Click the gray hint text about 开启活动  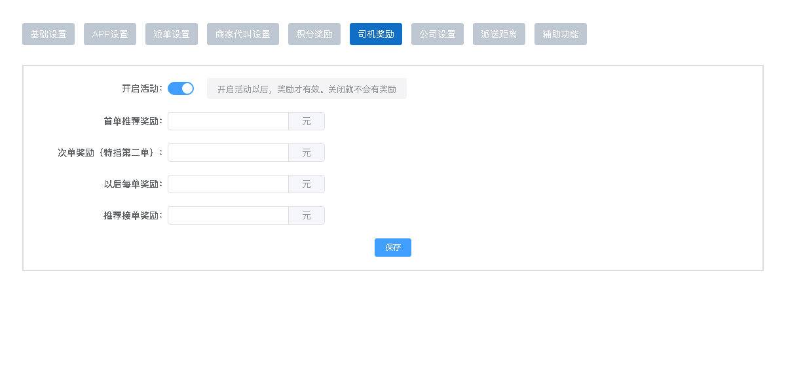tap(307, 88)
